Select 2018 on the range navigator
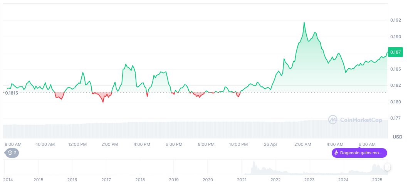Viewport: 413px width, 184px height. point(140,180)
